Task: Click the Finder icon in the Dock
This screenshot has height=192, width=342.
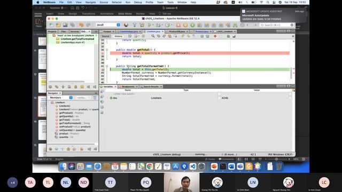Action: tap(63, 166)
